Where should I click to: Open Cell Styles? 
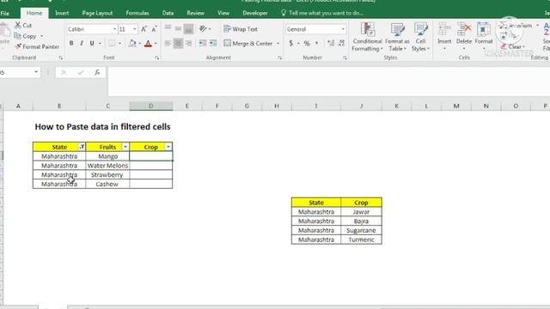[x=420, y=37]
